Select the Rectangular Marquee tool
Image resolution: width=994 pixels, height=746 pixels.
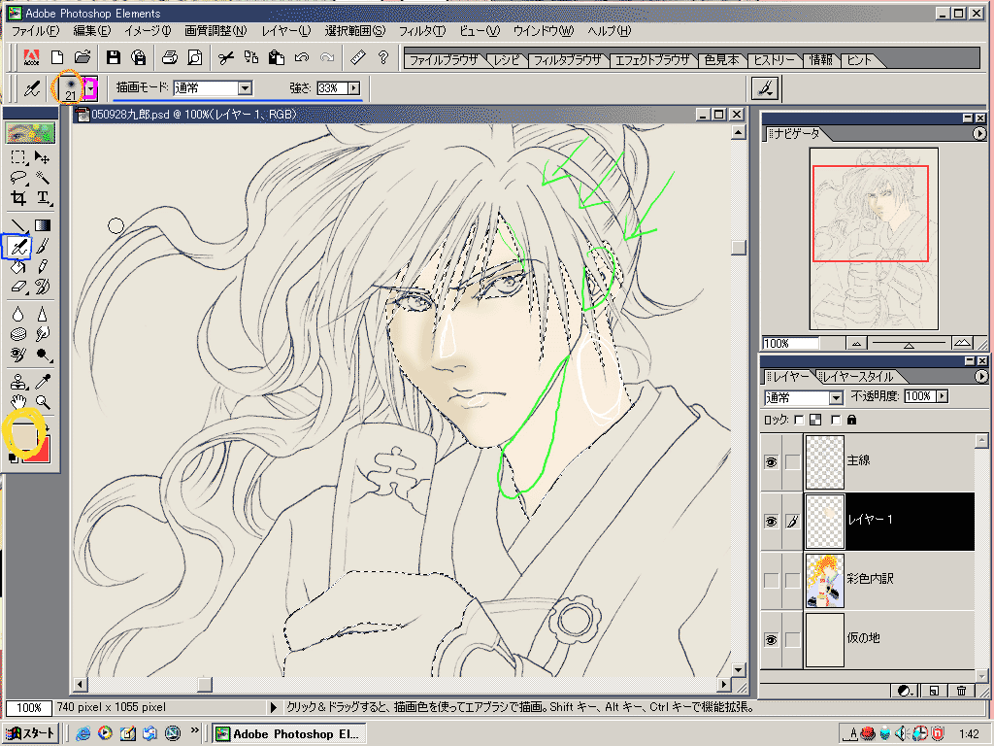[18, 156]
